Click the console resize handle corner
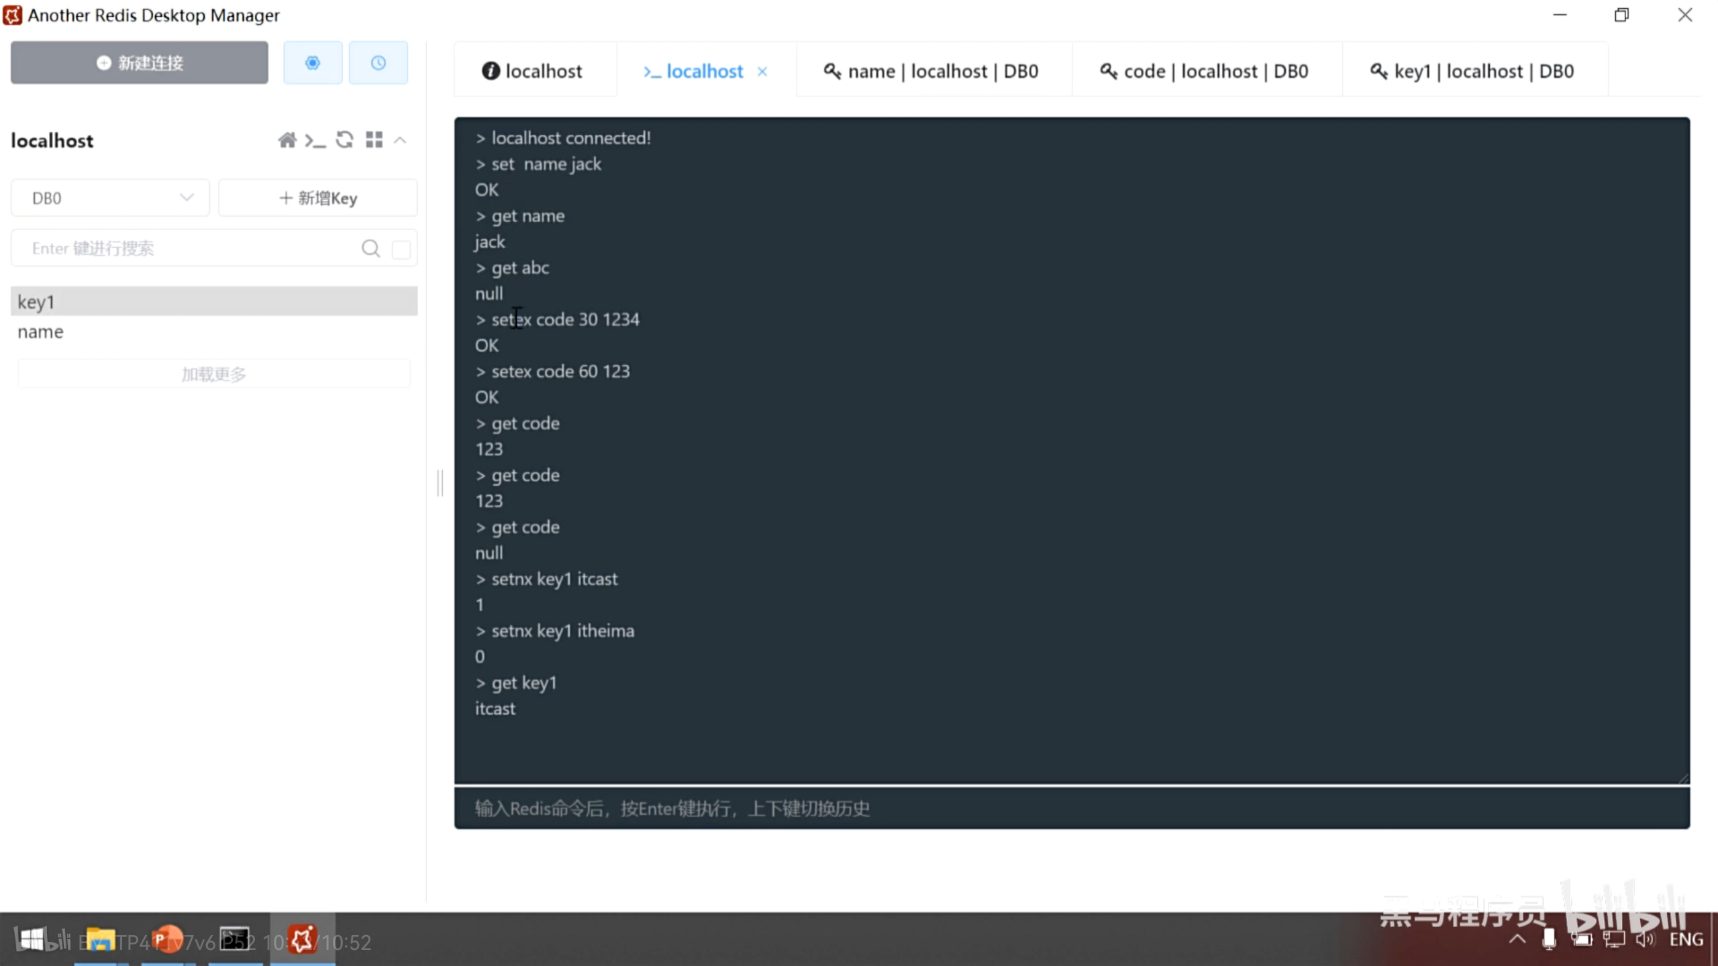The height and width of the screenshot is (966, 1718). 1683,777
